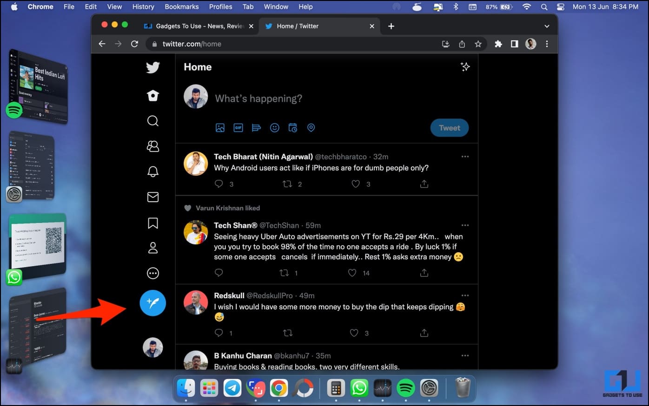The height and width of the screenshot is (406, 649).
Task: Go back in Chrome
Action: pyautogui.click(x=102, y=44)
